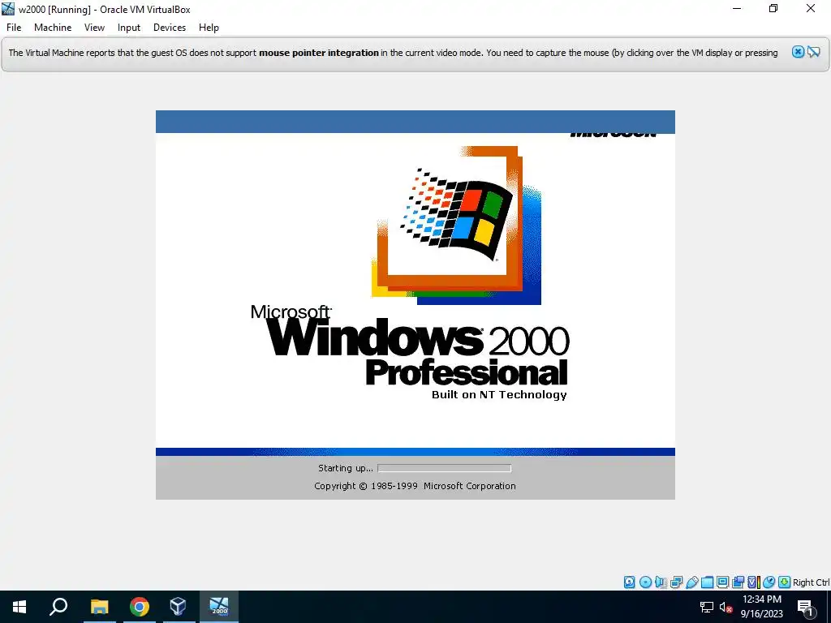Viewport: 831px width, 623px height.
Task: Click inside the Windows 2000 VM display
Action: [415, 305]
